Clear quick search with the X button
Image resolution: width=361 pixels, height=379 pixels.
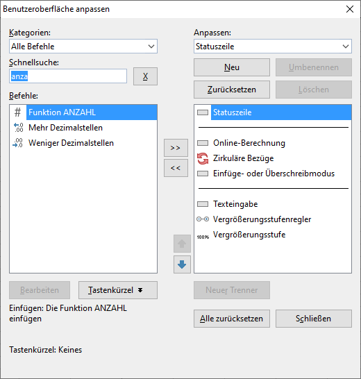point(145,76)
